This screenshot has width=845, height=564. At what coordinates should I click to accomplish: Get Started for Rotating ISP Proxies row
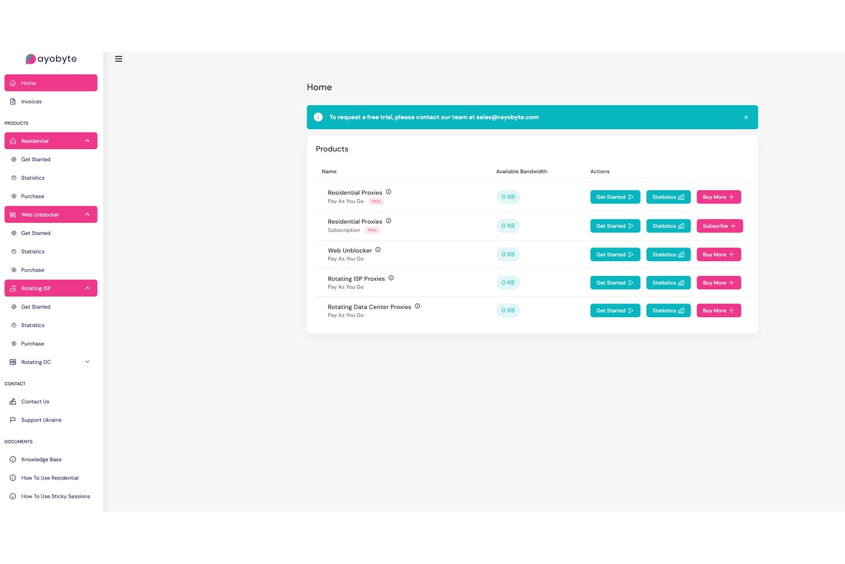[615, 283]
